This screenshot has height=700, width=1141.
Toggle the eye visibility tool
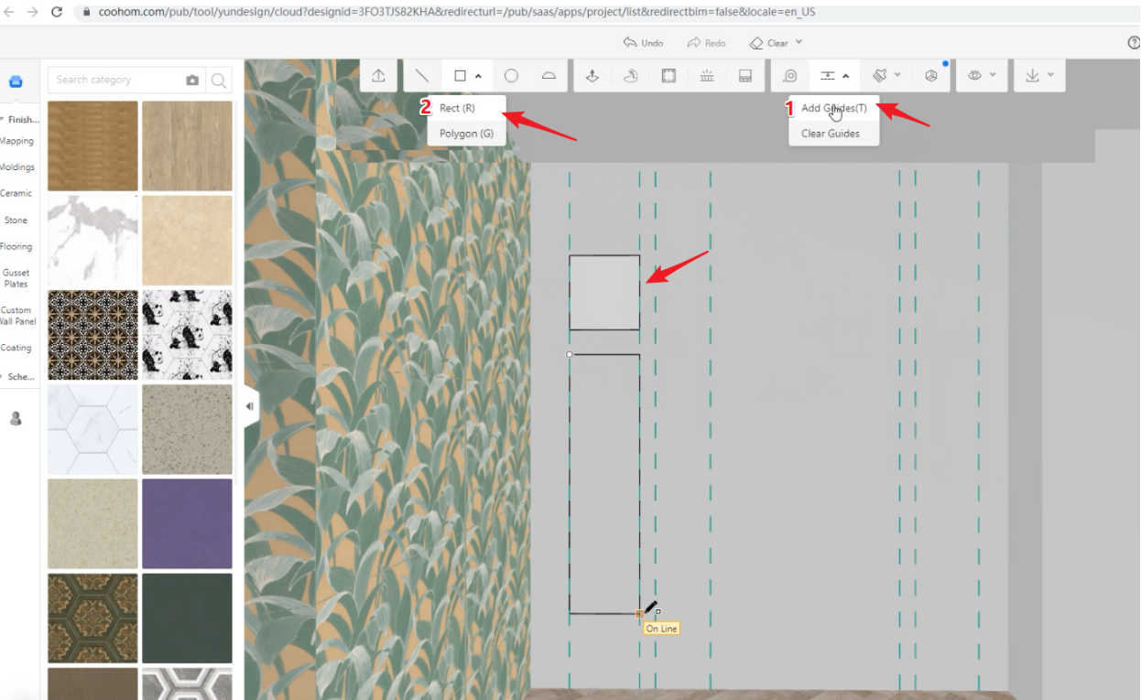click(975, 76)
